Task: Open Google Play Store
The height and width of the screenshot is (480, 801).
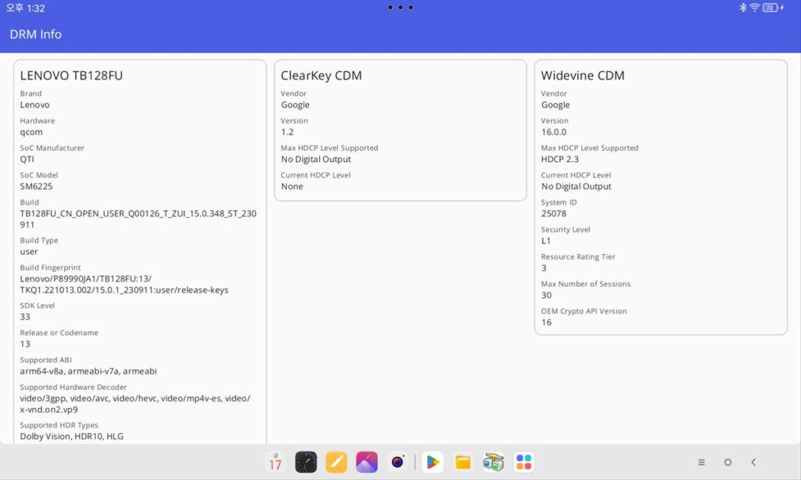Action: 432,462
